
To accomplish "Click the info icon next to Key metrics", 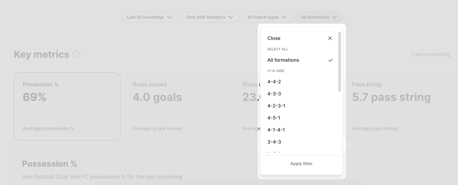I will click(76, 54).
